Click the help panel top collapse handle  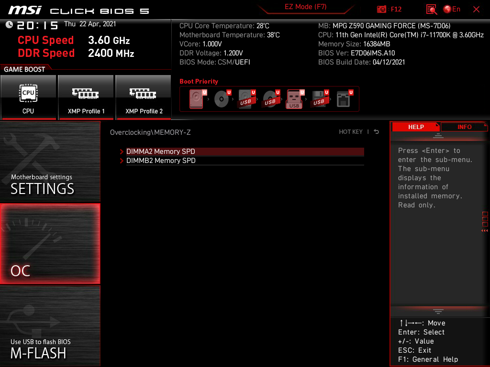438,135
